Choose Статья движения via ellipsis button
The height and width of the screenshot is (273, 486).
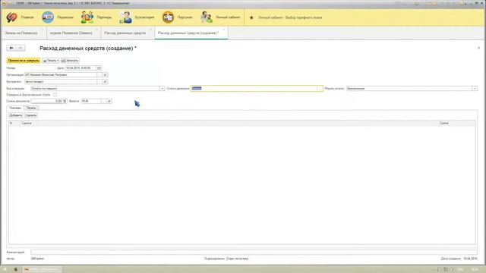coord(320,89)
